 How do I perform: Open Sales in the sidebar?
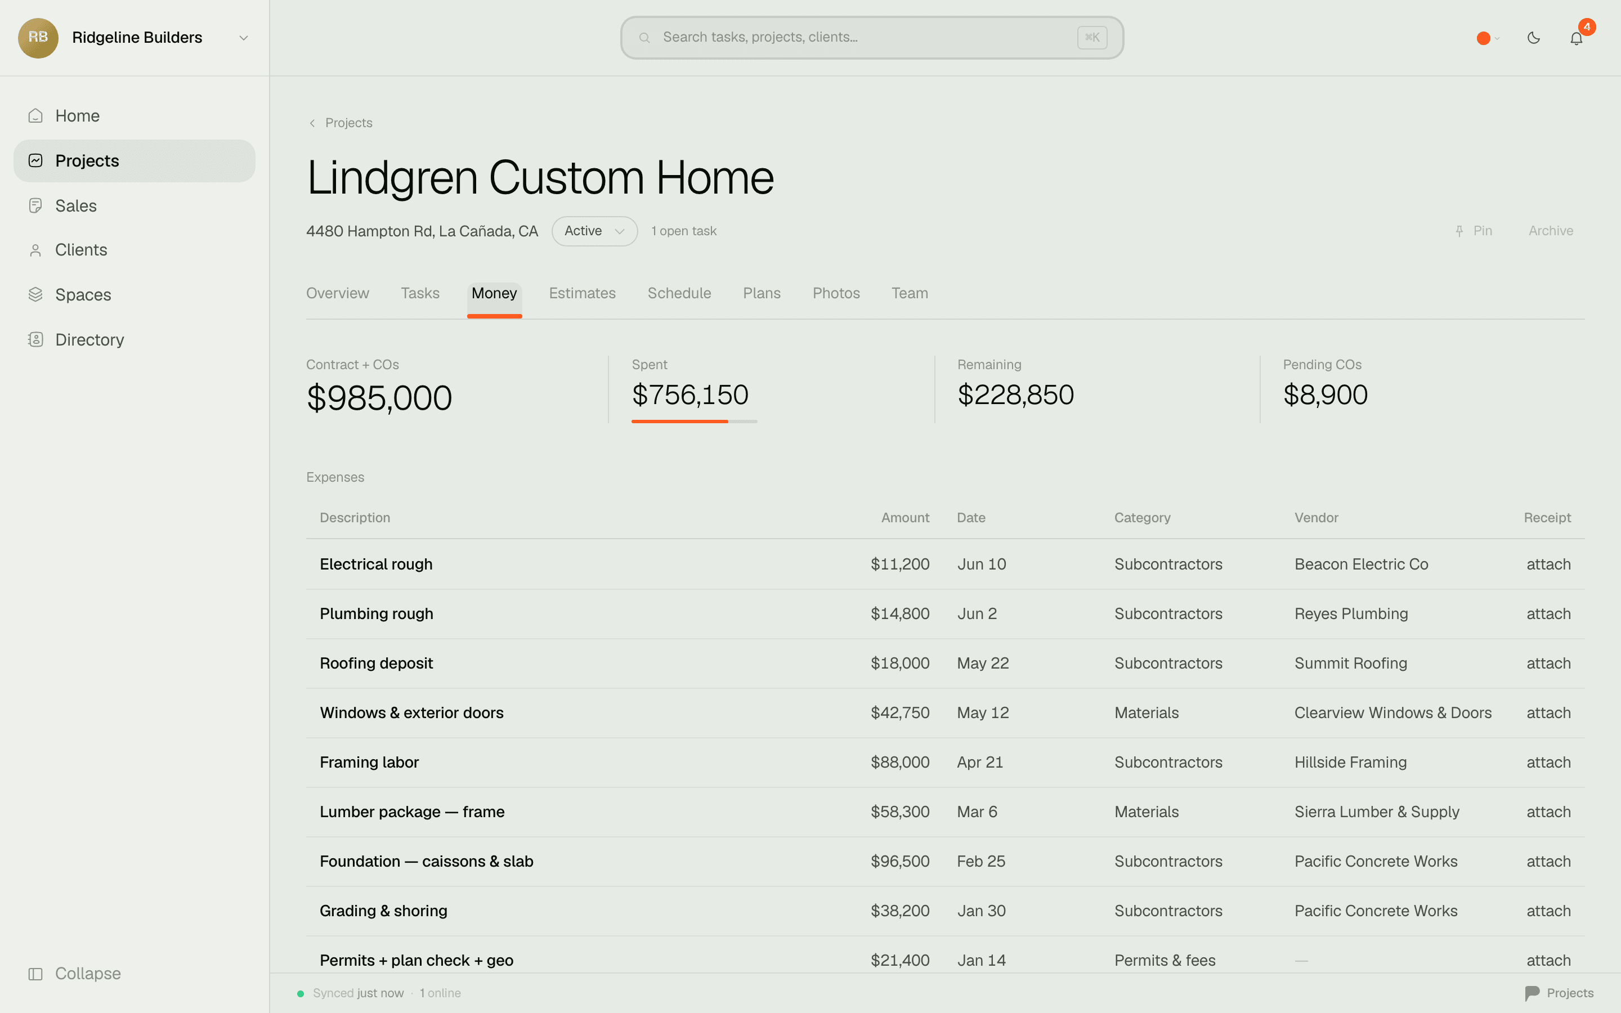pyautogui.click(x=134, y=205)
